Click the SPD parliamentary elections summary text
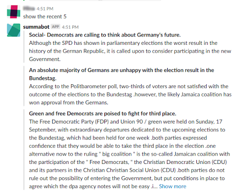This screenshot has width=252, height=193. click(130, 51)
